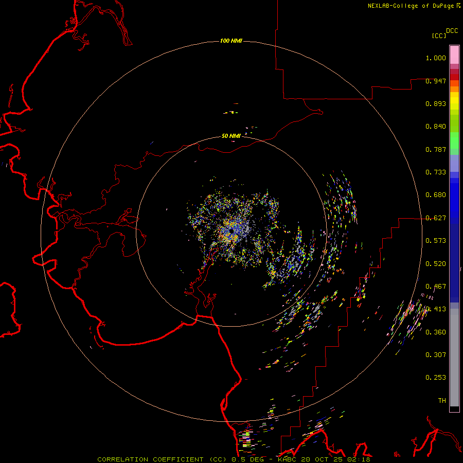Pick the periwinkle color bar segment

point(454,163)
